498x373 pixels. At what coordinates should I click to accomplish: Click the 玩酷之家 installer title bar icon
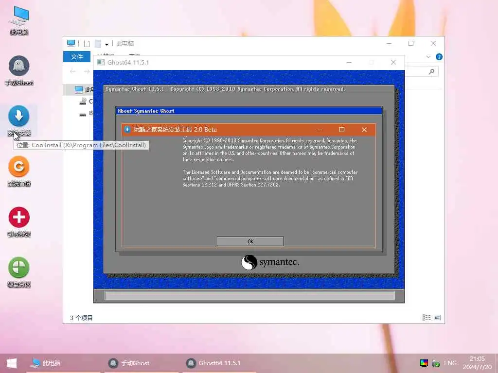[x=127, y=129]
